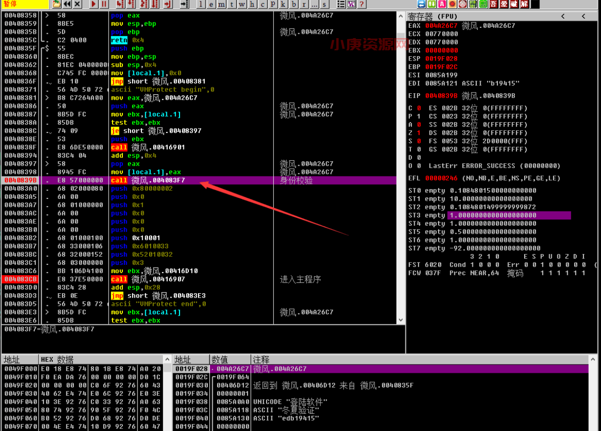Pause execution using the pause icon
Viewport: 601px width, 431px height.
104,4
